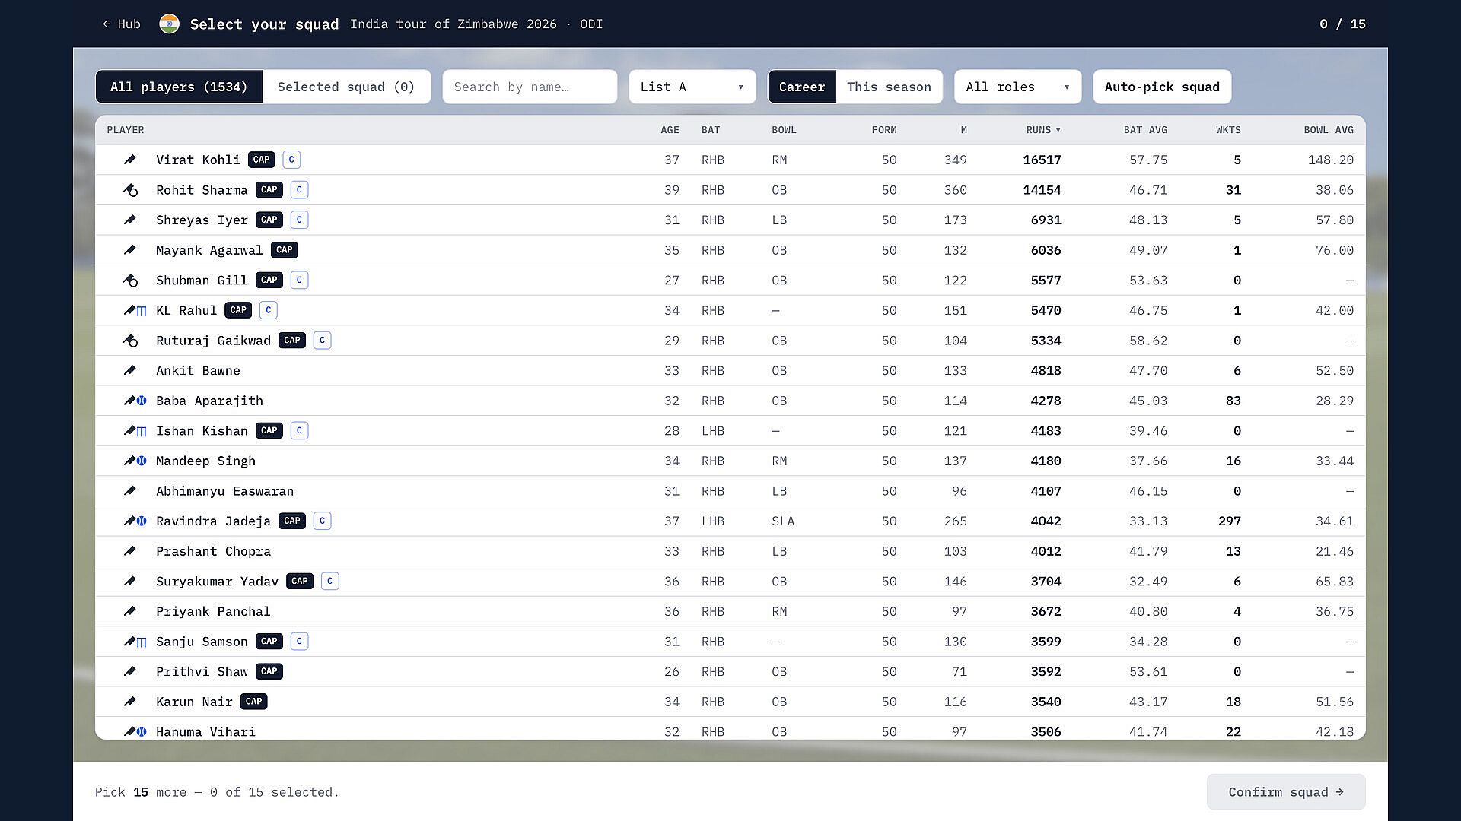This screenshot has height=821, width=1461.
Task: Focus the Search by name field
Action: 530,87
